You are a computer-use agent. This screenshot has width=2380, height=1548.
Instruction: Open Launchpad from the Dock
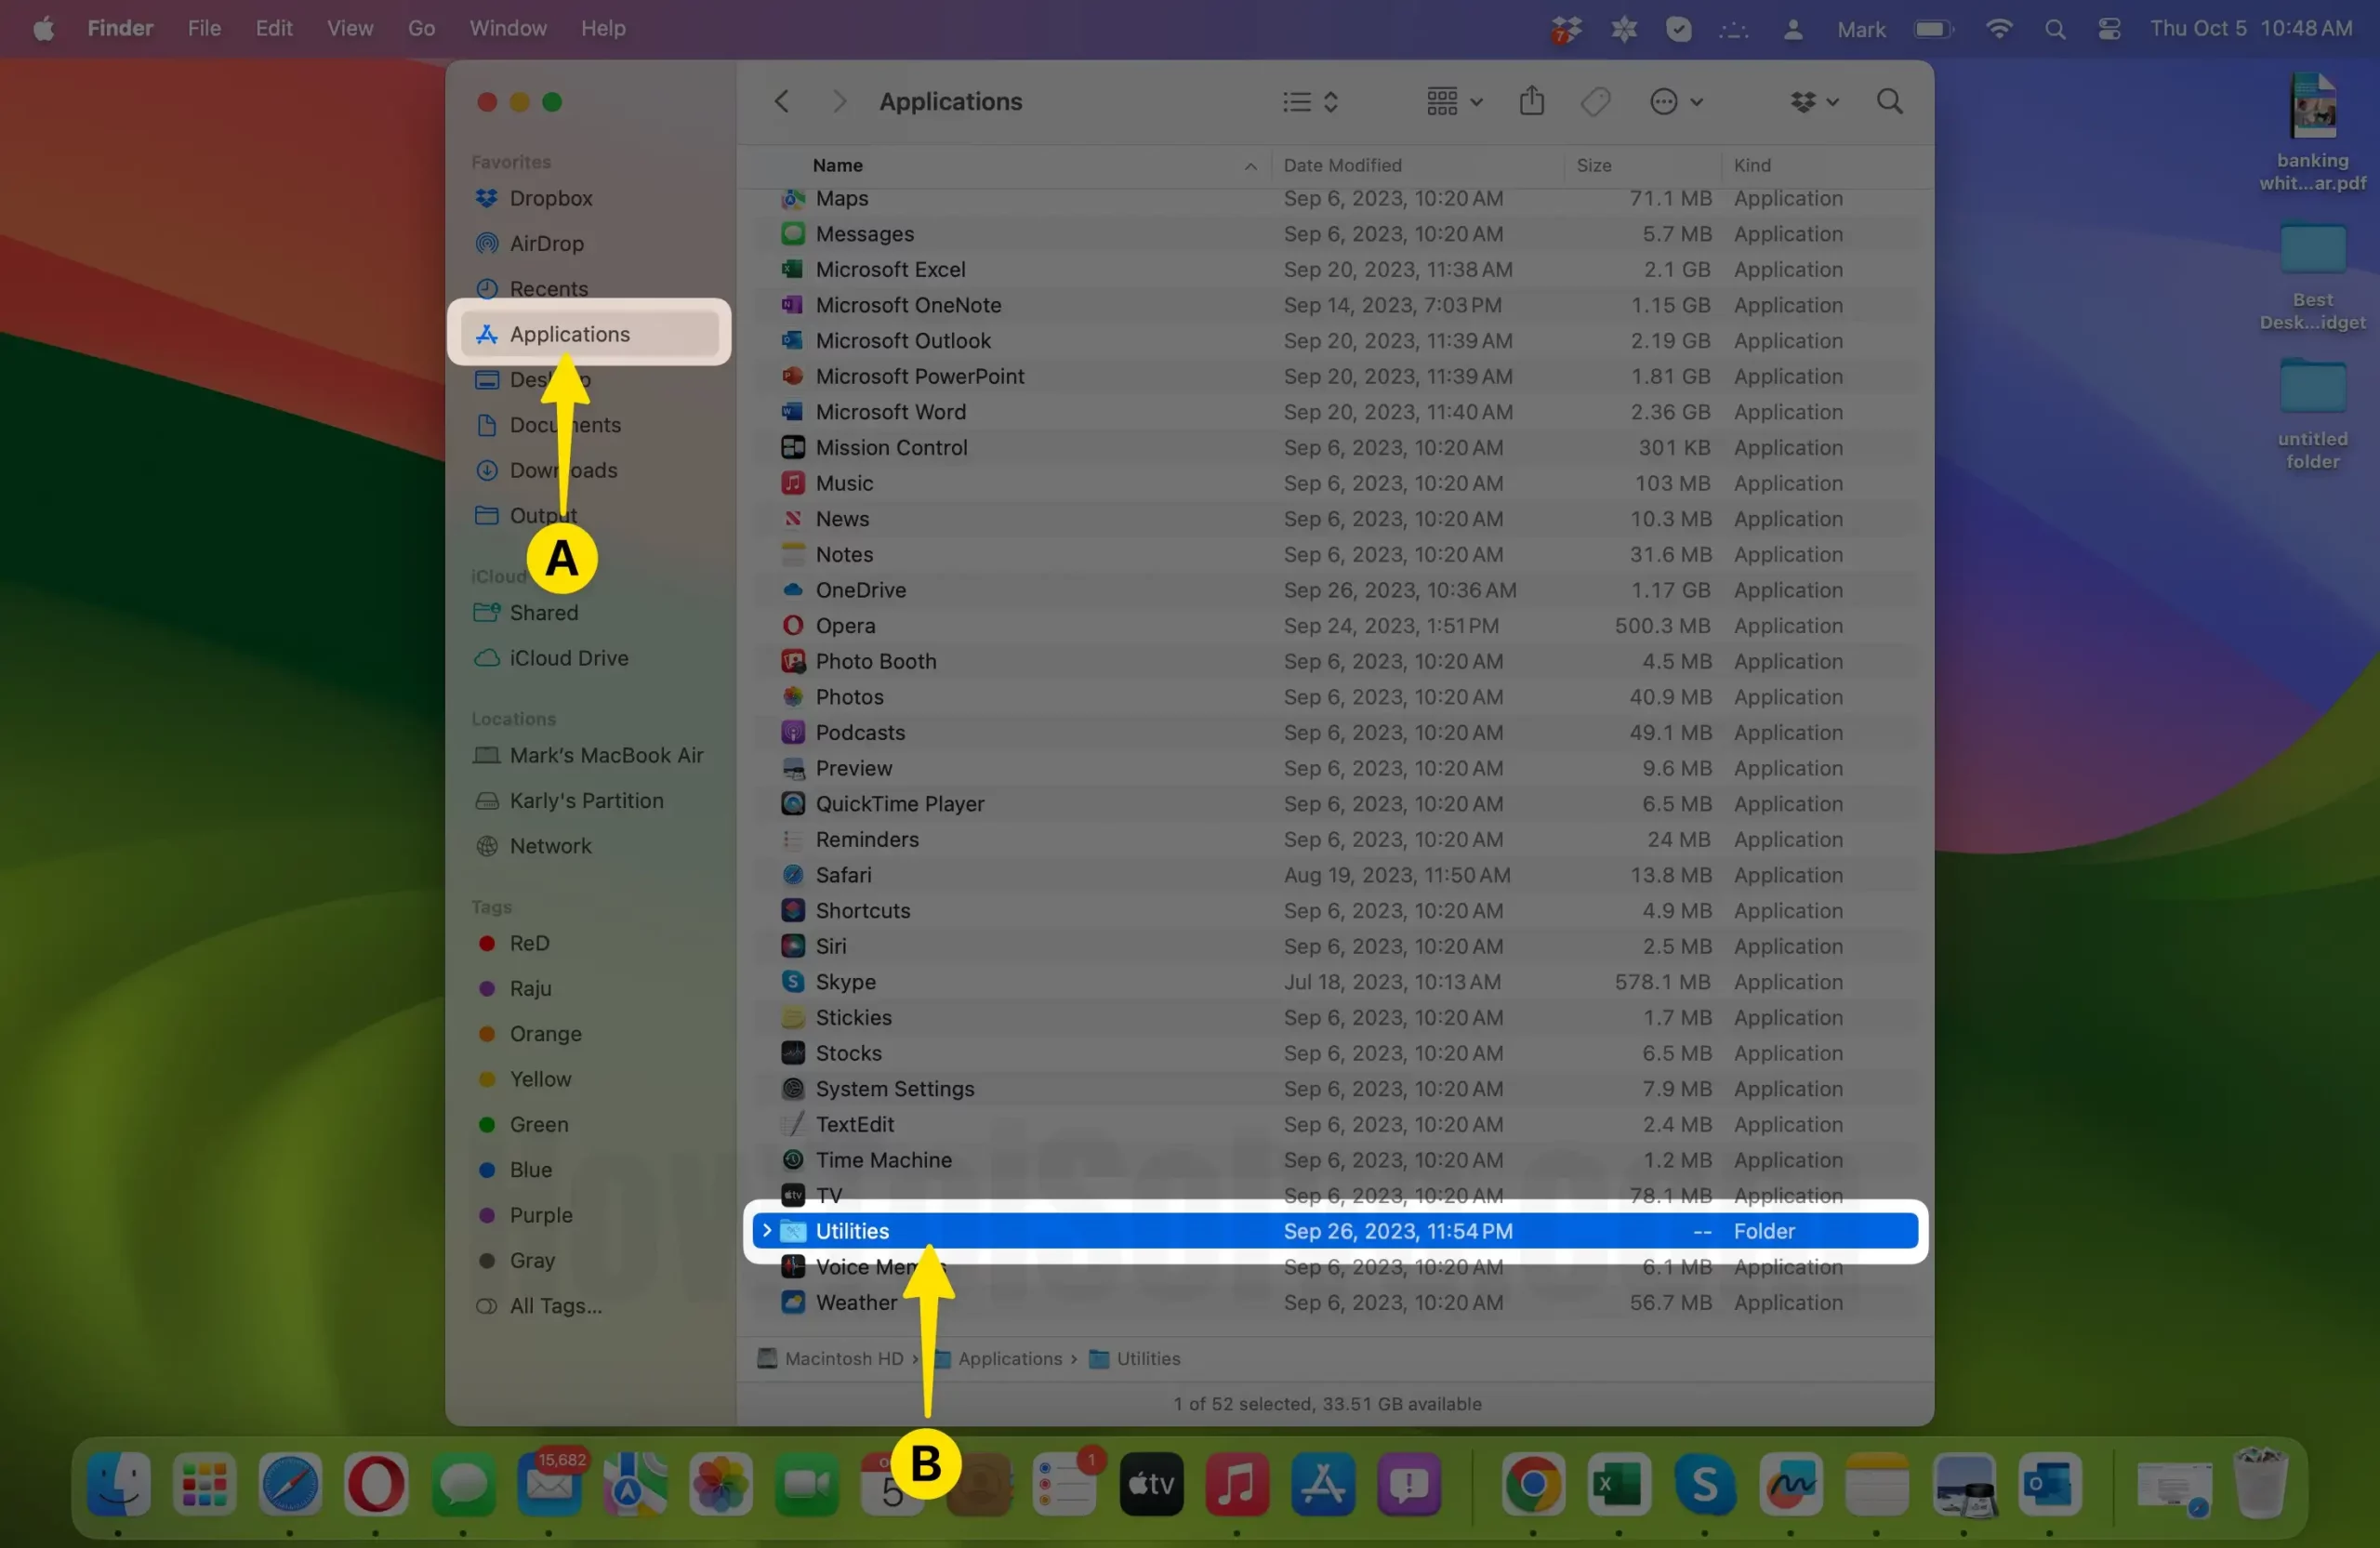point(204,1484)
